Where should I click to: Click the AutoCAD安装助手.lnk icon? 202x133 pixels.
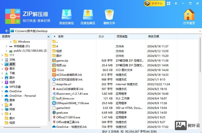(x=54, y=89)
